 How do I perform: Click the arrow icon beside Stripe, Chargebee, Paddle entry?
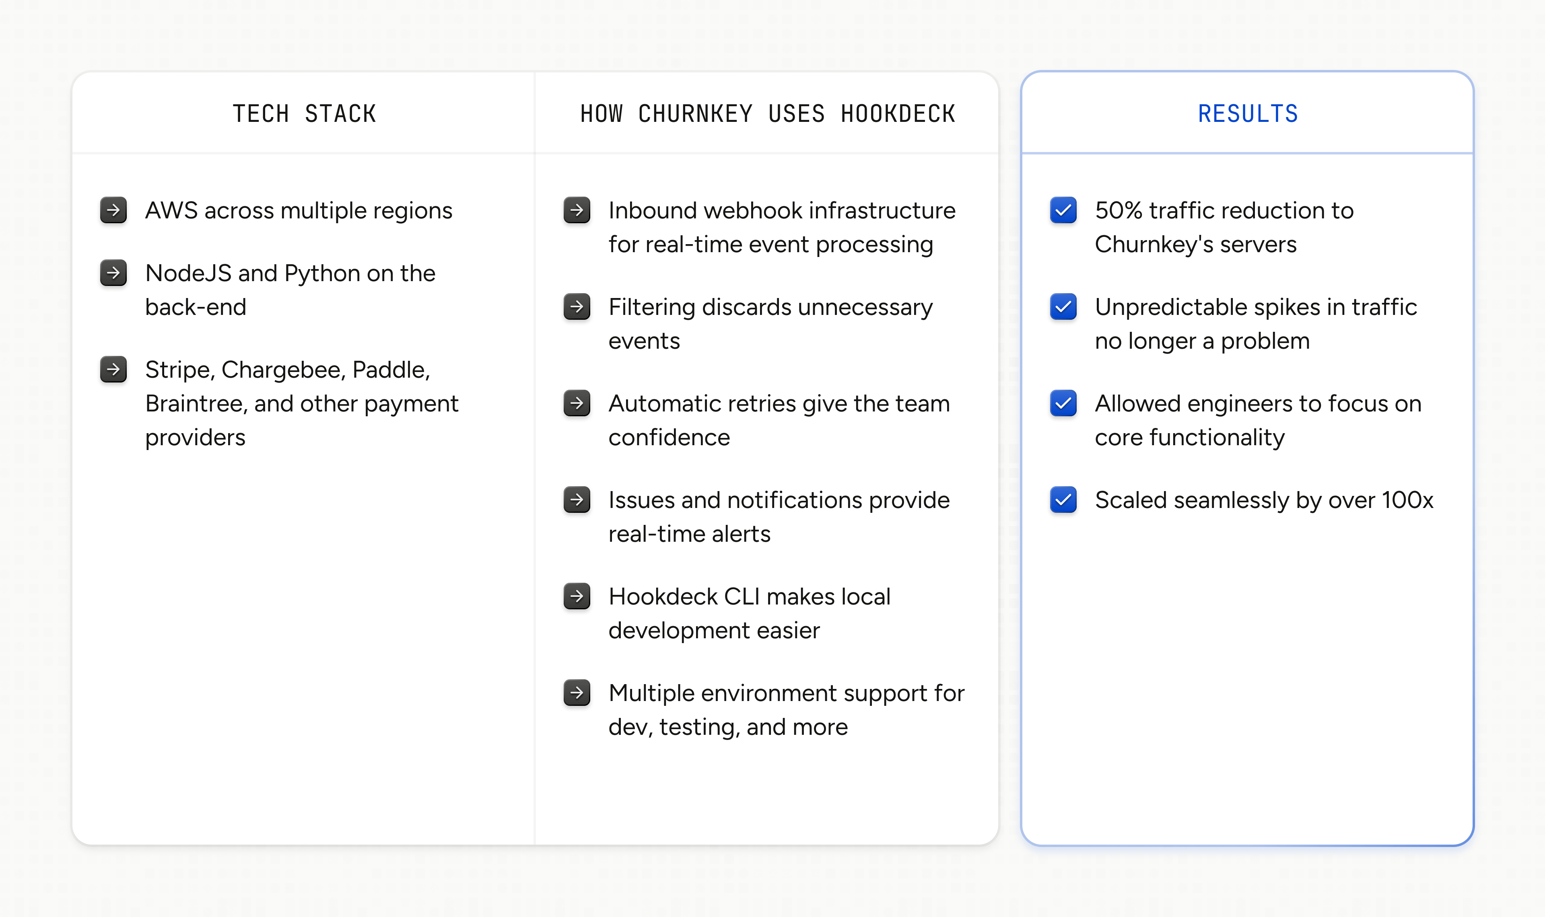(x=113, y=370)
